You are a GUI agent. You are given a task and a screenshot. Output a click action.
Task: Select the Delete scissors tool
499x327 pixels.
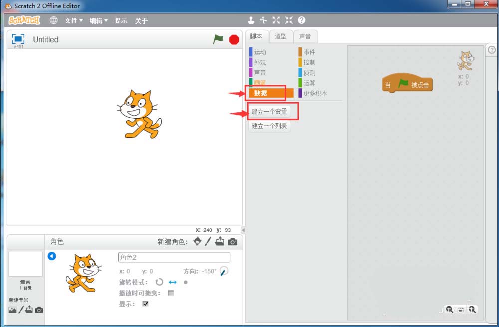coord(263,20)
